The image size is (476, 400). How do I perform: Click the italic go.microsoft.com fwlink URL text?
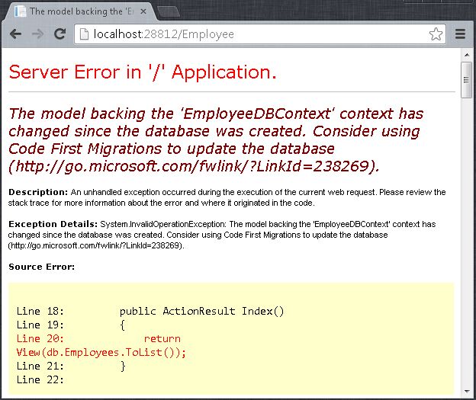tap(194, 166)
